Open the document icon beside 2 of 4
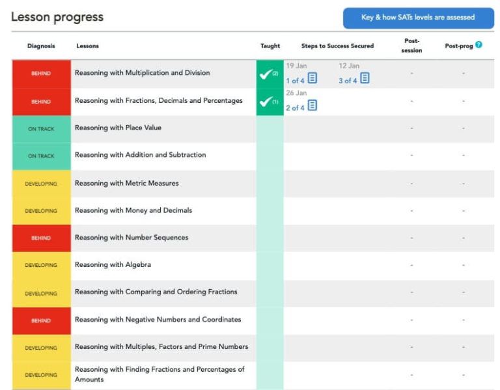 point(312,106)
